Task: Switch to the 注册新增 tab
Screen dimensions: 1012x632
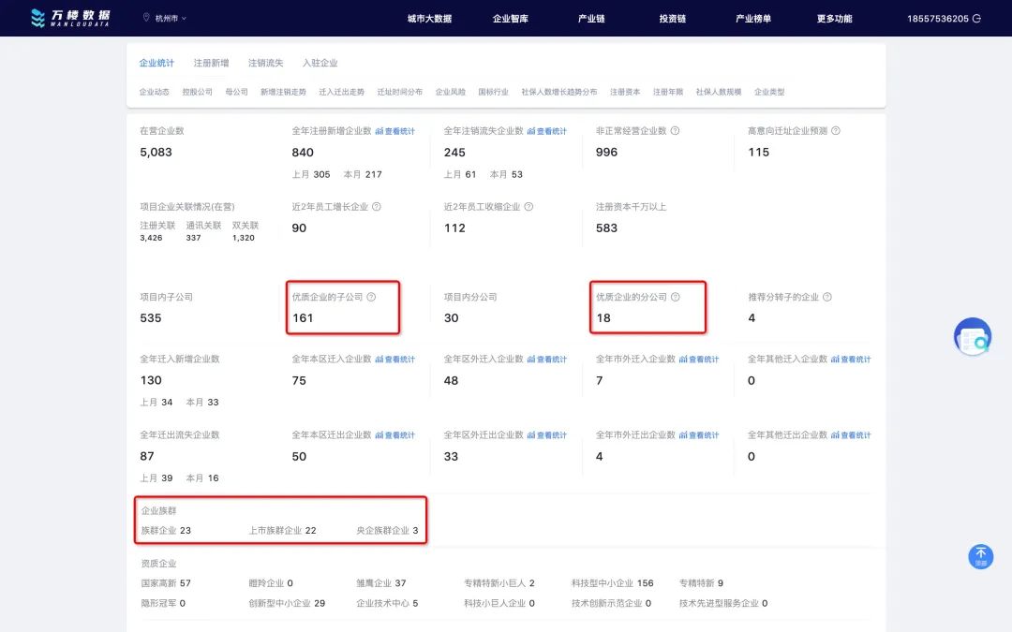Action: pyautogui.click(x=210, y=63)
